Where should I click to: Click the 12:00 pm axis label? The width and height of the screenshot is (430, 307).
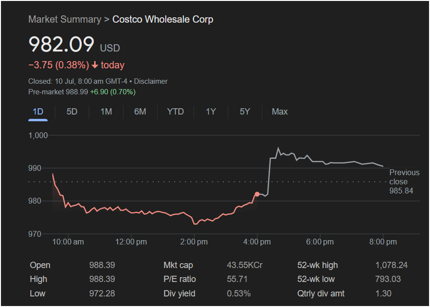point(131,242)
